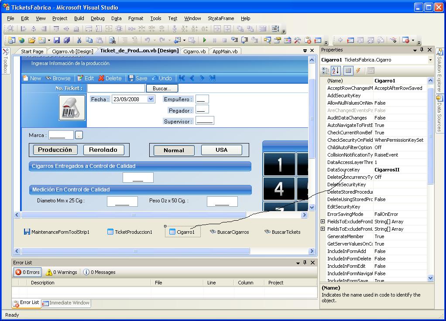This screenshot has width=446, height=321.
Task: Click the Rerolado button on the form
Action: [103, 150]
